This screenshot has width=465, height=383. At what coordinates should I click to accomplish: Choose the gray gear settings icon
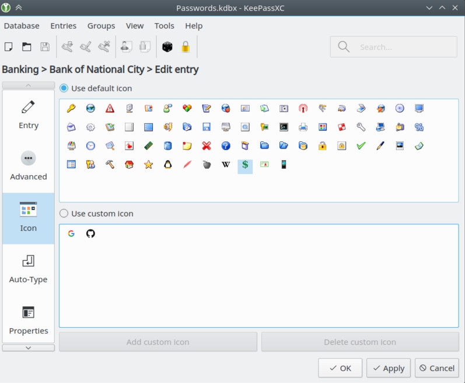tap(90, 127)
